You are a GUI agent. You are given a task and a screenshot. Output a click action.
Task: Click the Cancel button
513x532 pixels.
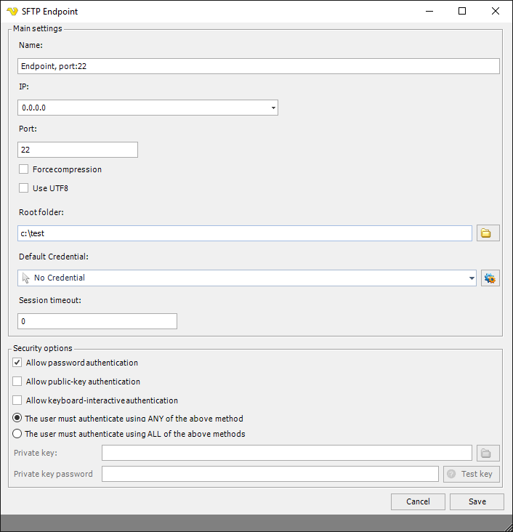coord(418,501)
